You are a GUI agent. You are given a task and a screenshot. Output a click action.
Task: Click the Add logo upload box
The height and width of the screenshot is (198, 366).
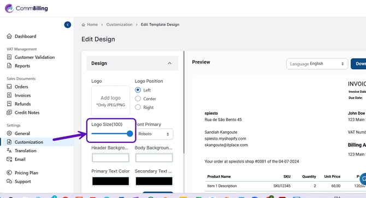(x=110, y=101)
